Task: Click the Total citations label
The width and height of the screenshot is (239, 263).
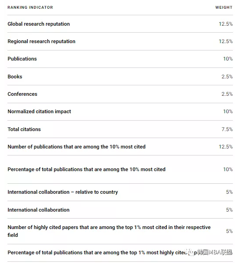Action: tap(24, 129)
